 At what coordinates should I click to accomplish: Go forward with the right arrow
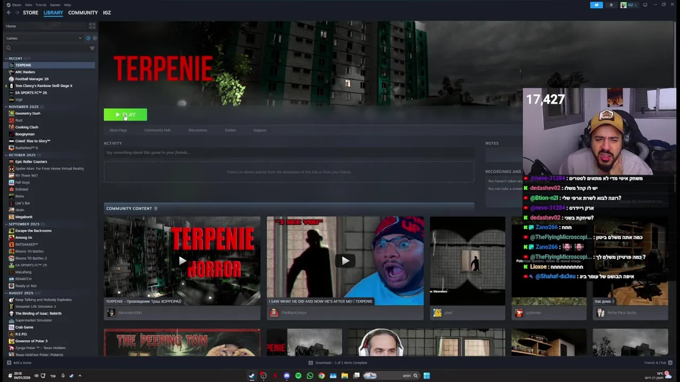[x=16, y=13]
